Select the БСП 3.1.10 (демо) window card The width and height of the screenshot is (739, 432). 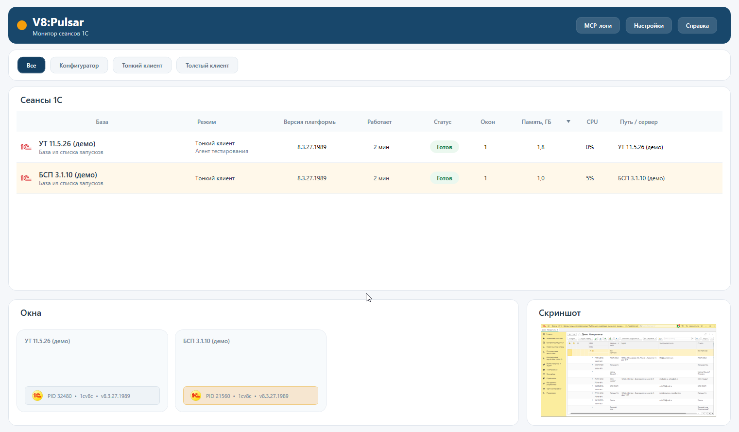point(251,371)
